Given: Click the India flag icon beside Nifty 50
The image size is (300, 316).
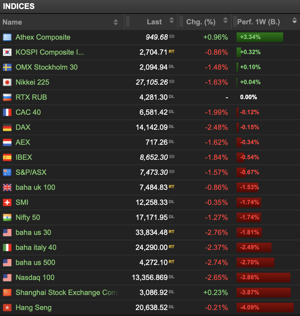Looking at the screenshot, I should (x=7, y=218).
